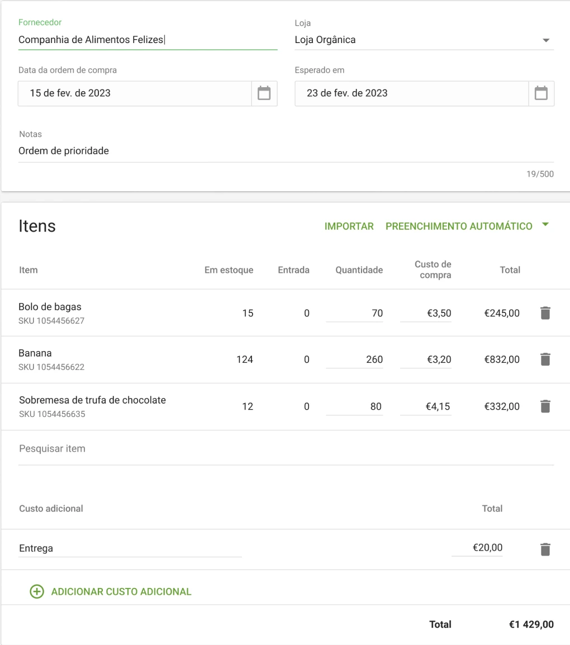Viewport: 570px width, 645px height.
Task: Click the Pesquisar item search field
Action: (285, 449)
